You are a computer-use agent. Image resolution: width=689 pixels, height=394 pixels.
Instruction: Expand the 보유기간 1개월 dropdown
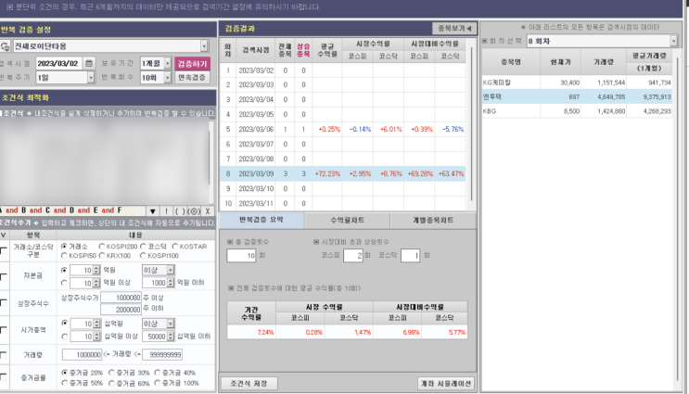pos(168,63)
